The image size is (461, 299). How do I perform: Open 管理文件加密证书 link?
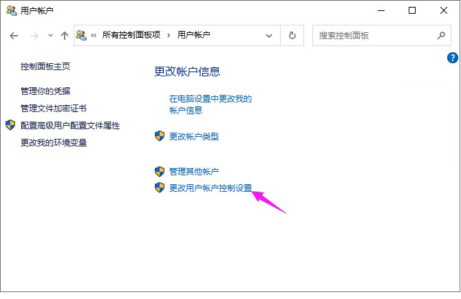54,109
